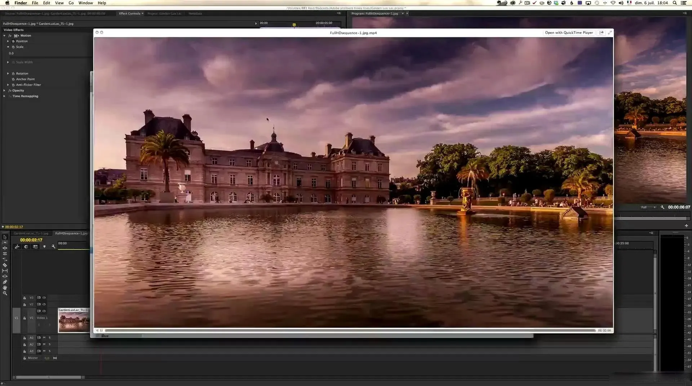692x386 pixels.
Task: Select the Hand tool
Action: click(x=5, y=288)
